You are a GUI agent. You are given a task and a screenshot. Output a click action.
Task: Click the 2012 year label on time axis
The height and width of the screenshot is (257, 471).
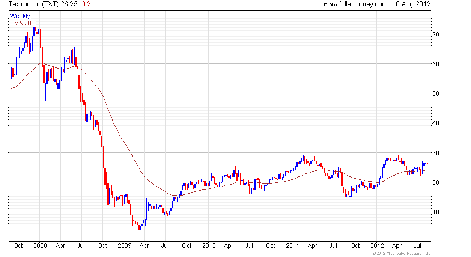pyautogui.click(x=377, y=245)
